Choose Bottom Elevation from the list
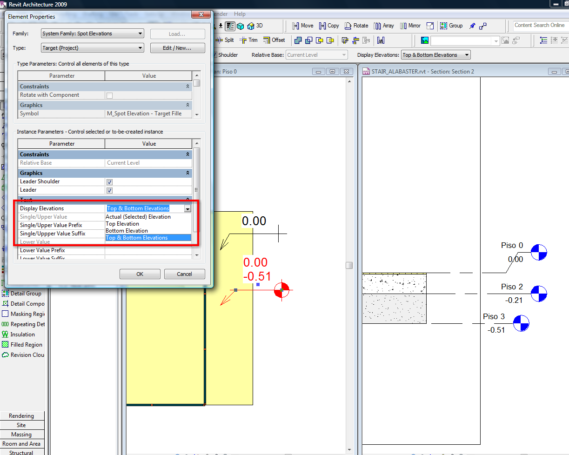This screenshot has width=569, height=455. click(127, 231)
